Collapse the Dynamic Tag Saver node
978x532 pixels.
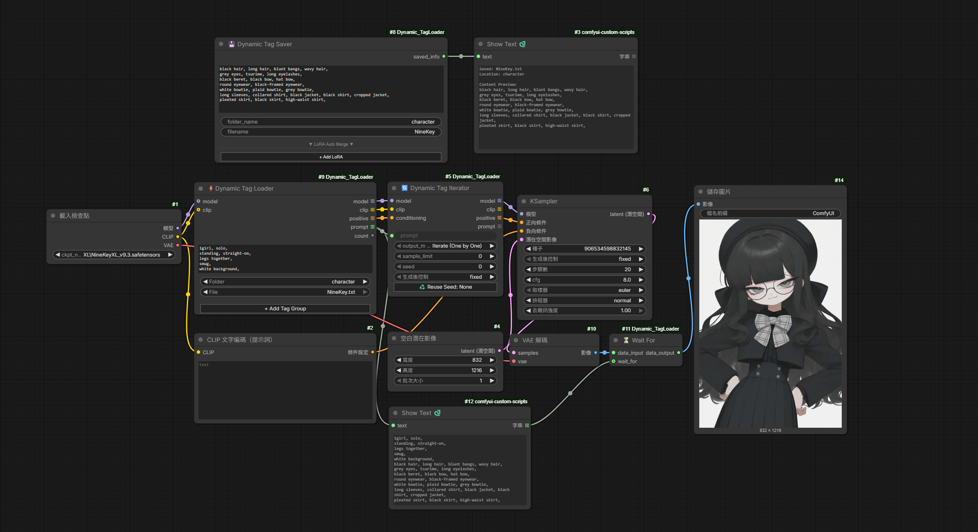coord(221,44)
